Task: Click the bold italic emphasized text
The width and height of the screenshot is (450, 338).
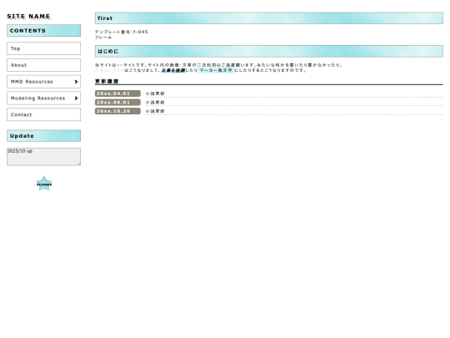Action: (173, 70)
